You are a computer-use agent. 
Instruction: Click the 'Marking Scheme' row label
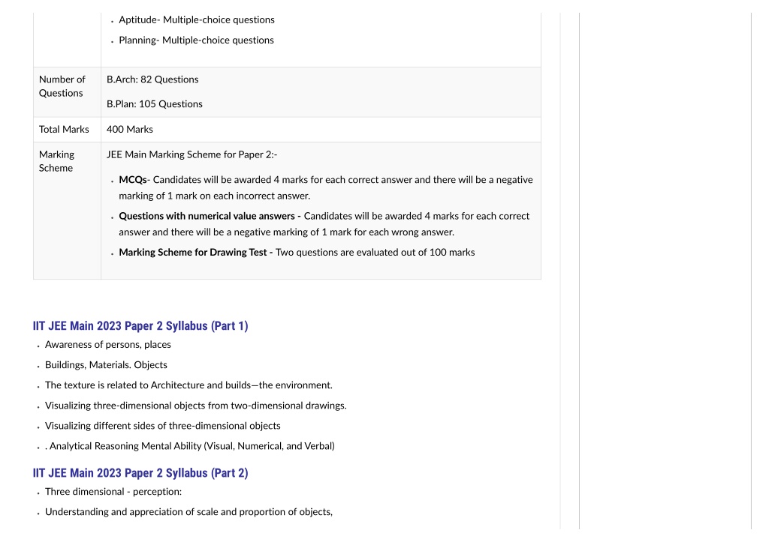pyautogui.click(x=56, y=161)
